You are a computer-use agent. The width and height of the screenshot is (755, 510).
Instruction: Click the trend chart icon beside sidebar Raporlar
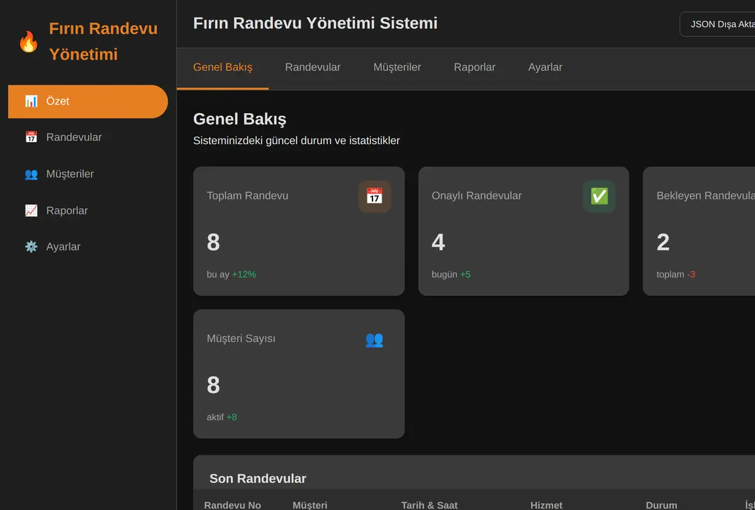pos(31,211)
